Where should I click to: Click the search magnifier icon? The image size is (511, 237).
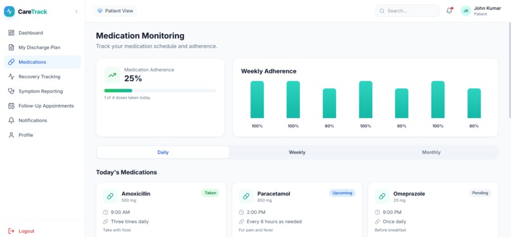pyautogui.click(x=382, y=11)
